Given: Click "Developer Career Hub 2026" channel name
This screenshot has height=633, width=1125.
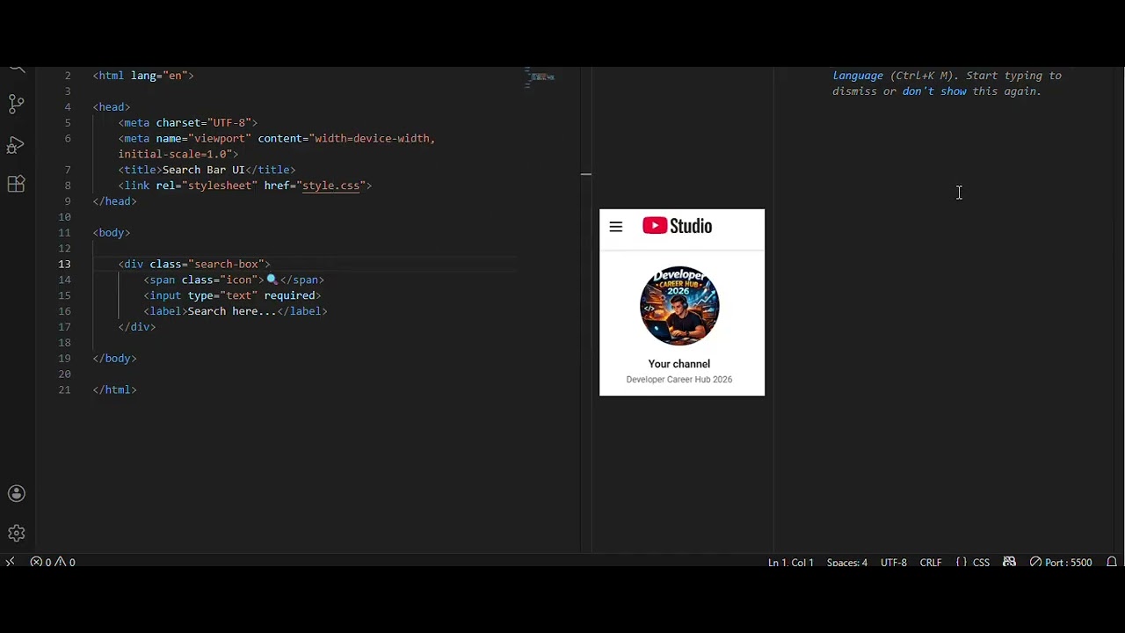Looking at the screenshot, I should [x=679, y=380].
